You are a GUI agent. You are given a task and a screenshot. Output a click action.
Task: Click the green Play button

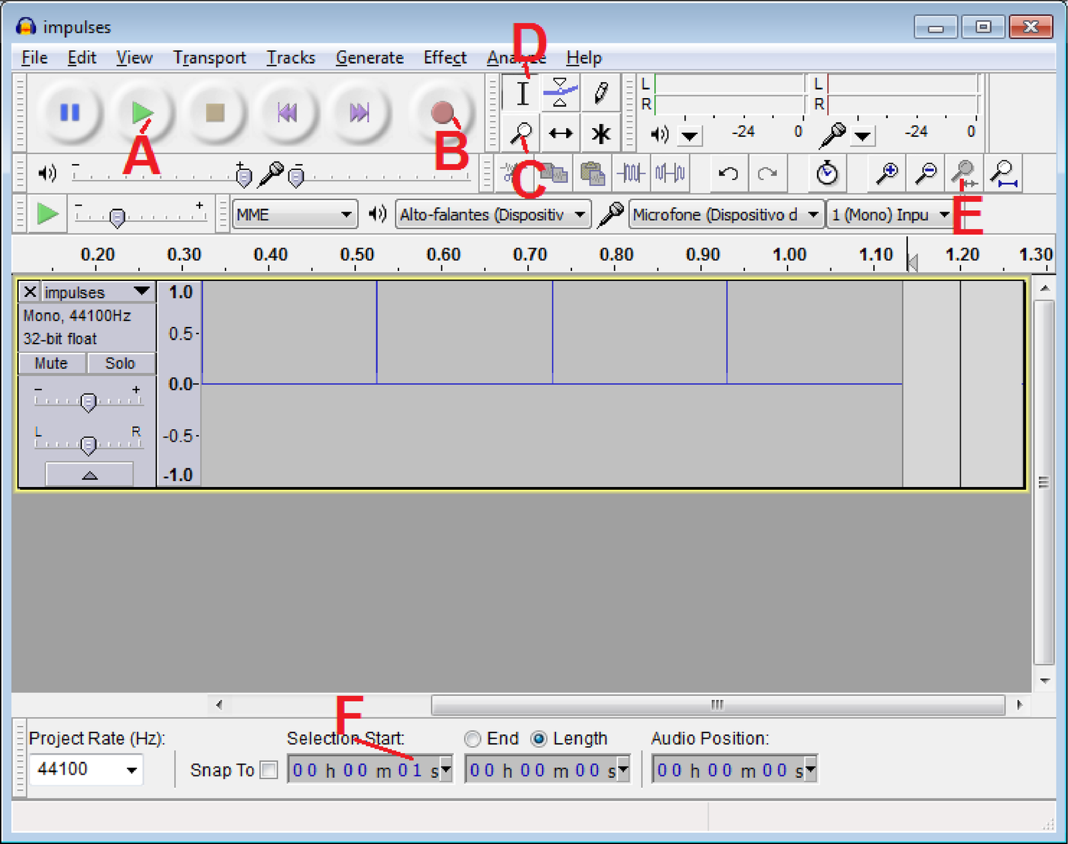point(142,113)
